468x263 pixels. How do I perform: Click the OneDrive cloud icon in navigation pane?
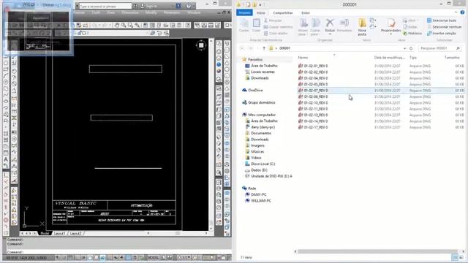tap(244, 90)
